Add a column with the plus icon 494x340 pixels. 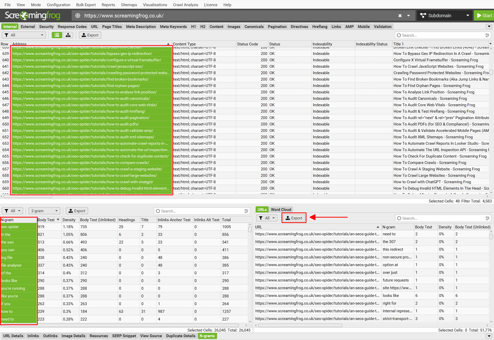click(x=491, y=44)
